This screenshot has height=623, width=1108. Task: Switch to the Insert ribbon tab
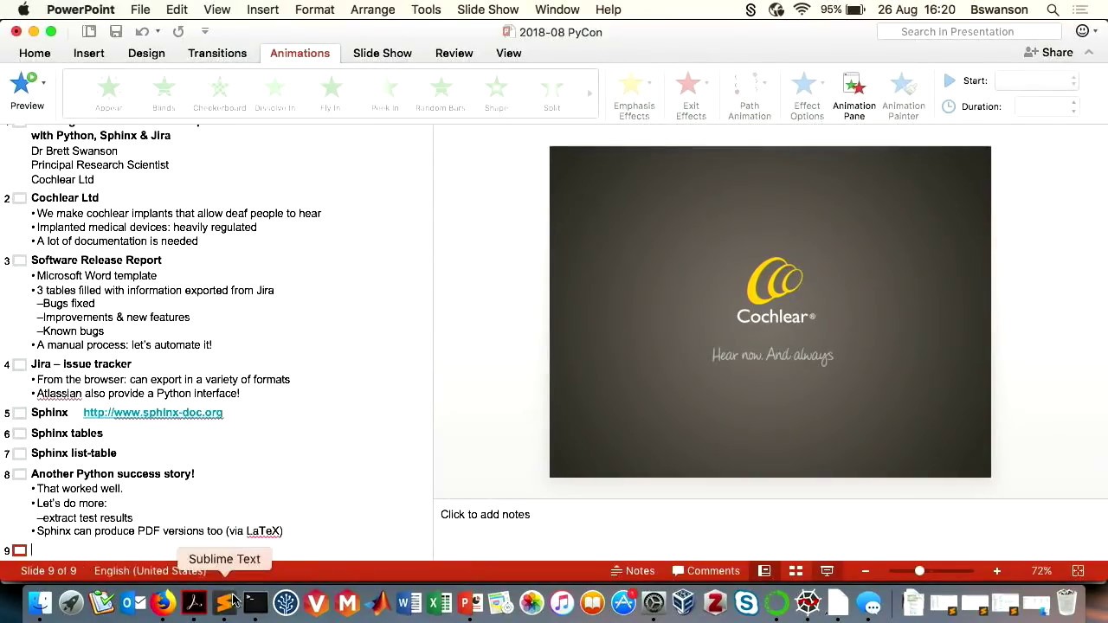(x=88, y=53)
